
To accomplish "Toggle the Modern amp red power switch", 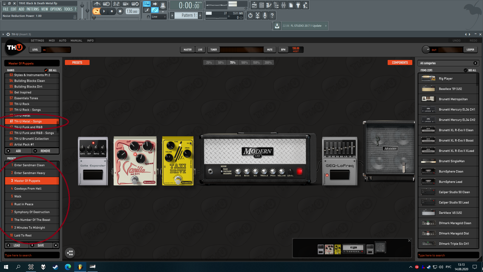I will (x=299, y=172).
